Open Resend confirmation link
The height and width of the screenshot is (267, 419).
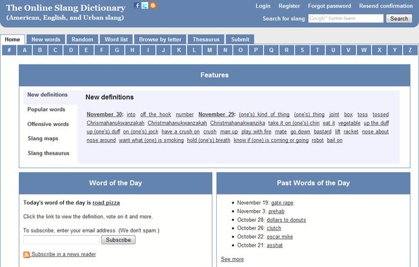[x=386, y=6]
